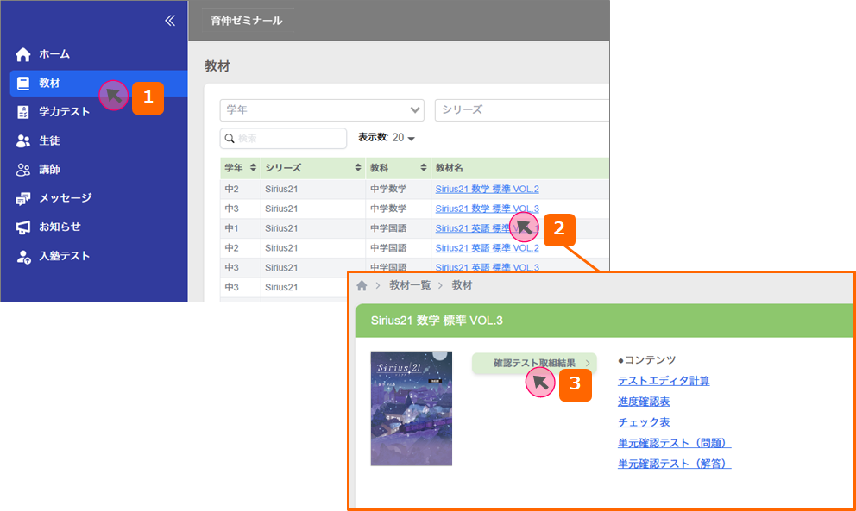
Task: Click the Sirius21 textbook cover thumbnail
Action: (411, 408)
